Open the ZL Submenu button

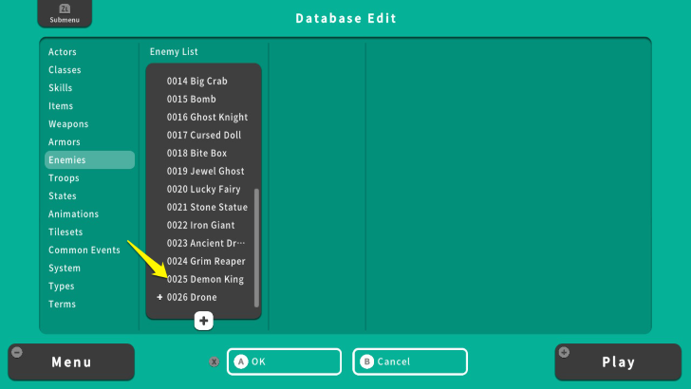pos(65,13)
